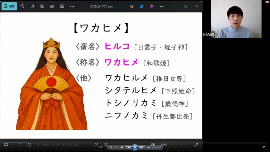Screen dimensions: 270x152
Task: Open the left toolbar more options menu
Action: point(72,6)
